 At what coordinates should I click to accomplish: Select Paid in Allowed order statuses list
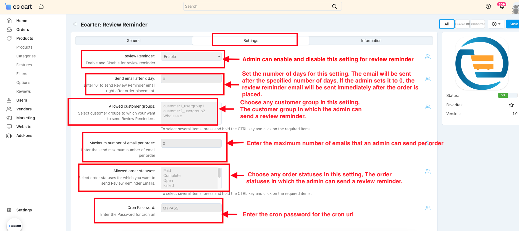point(167,171)
